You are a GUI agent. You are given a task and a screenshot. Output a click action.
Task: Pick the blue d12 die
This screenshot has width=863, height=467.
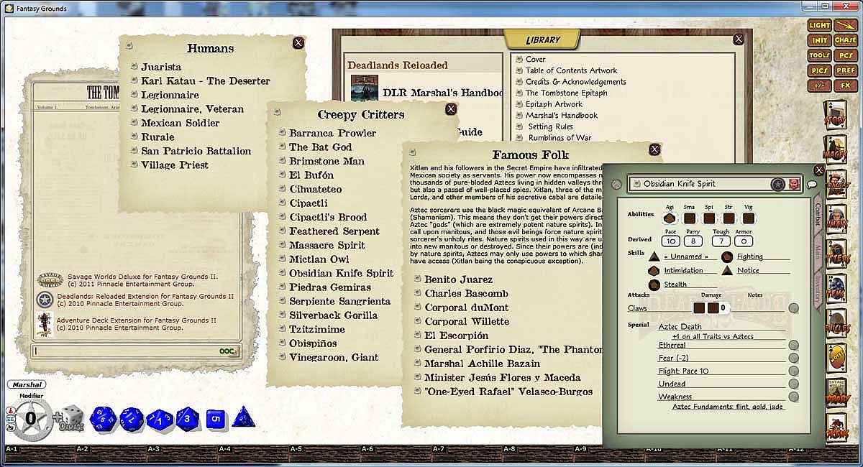[x=132, y=418]
